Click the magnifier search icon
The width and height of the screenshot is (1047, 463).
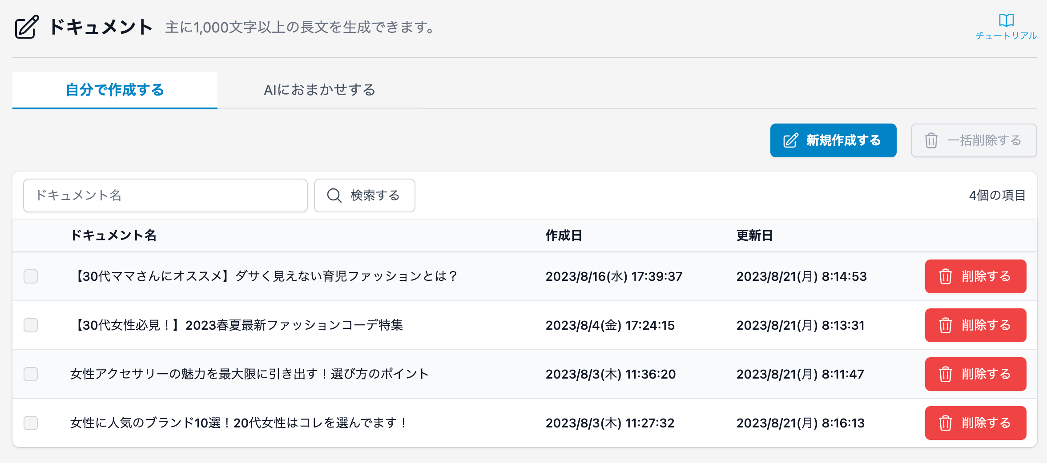tap(334, 196)
